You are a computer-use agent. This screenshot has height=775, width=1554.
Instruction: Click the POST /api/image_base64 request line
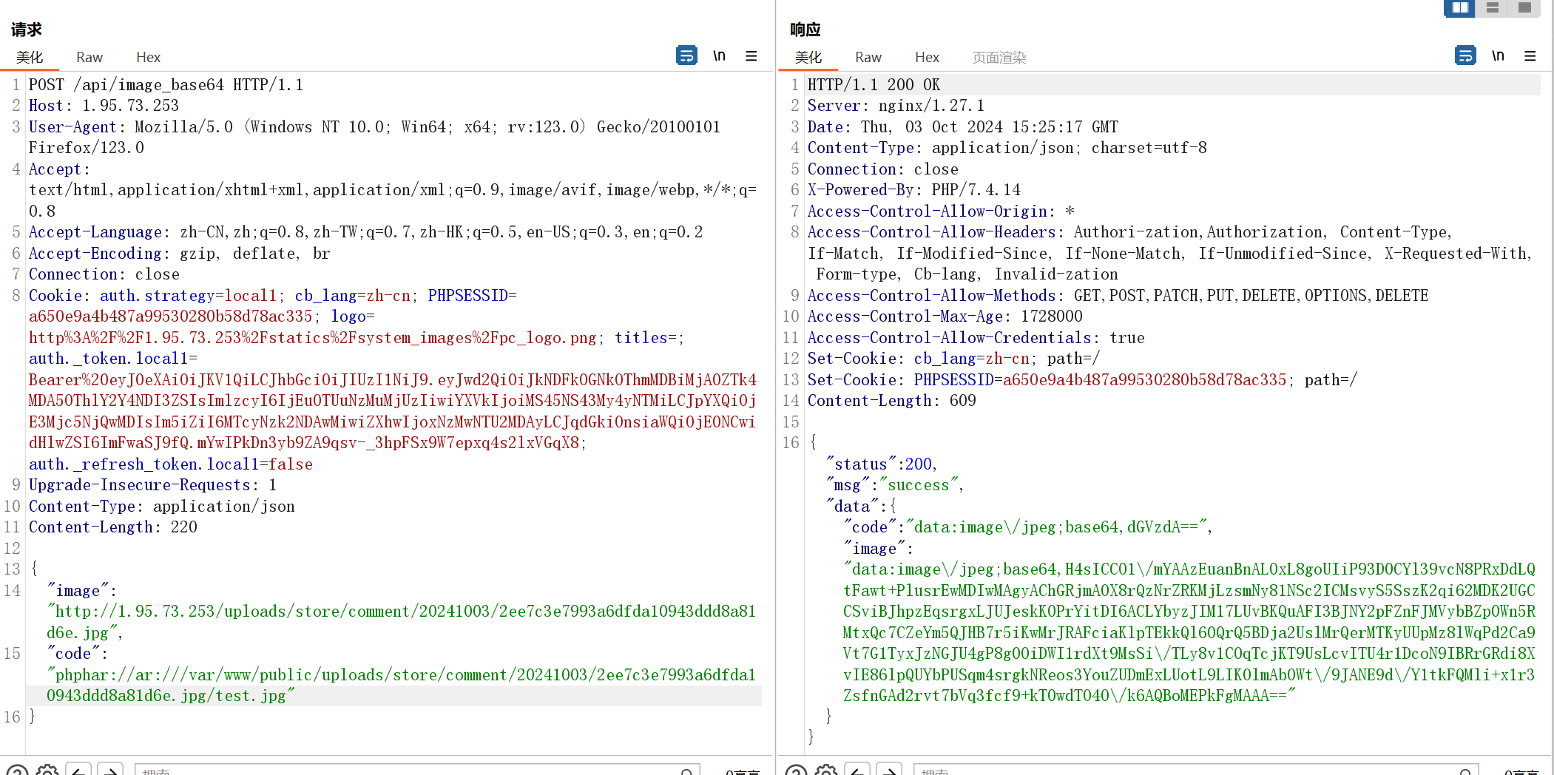tap(166, 84)
